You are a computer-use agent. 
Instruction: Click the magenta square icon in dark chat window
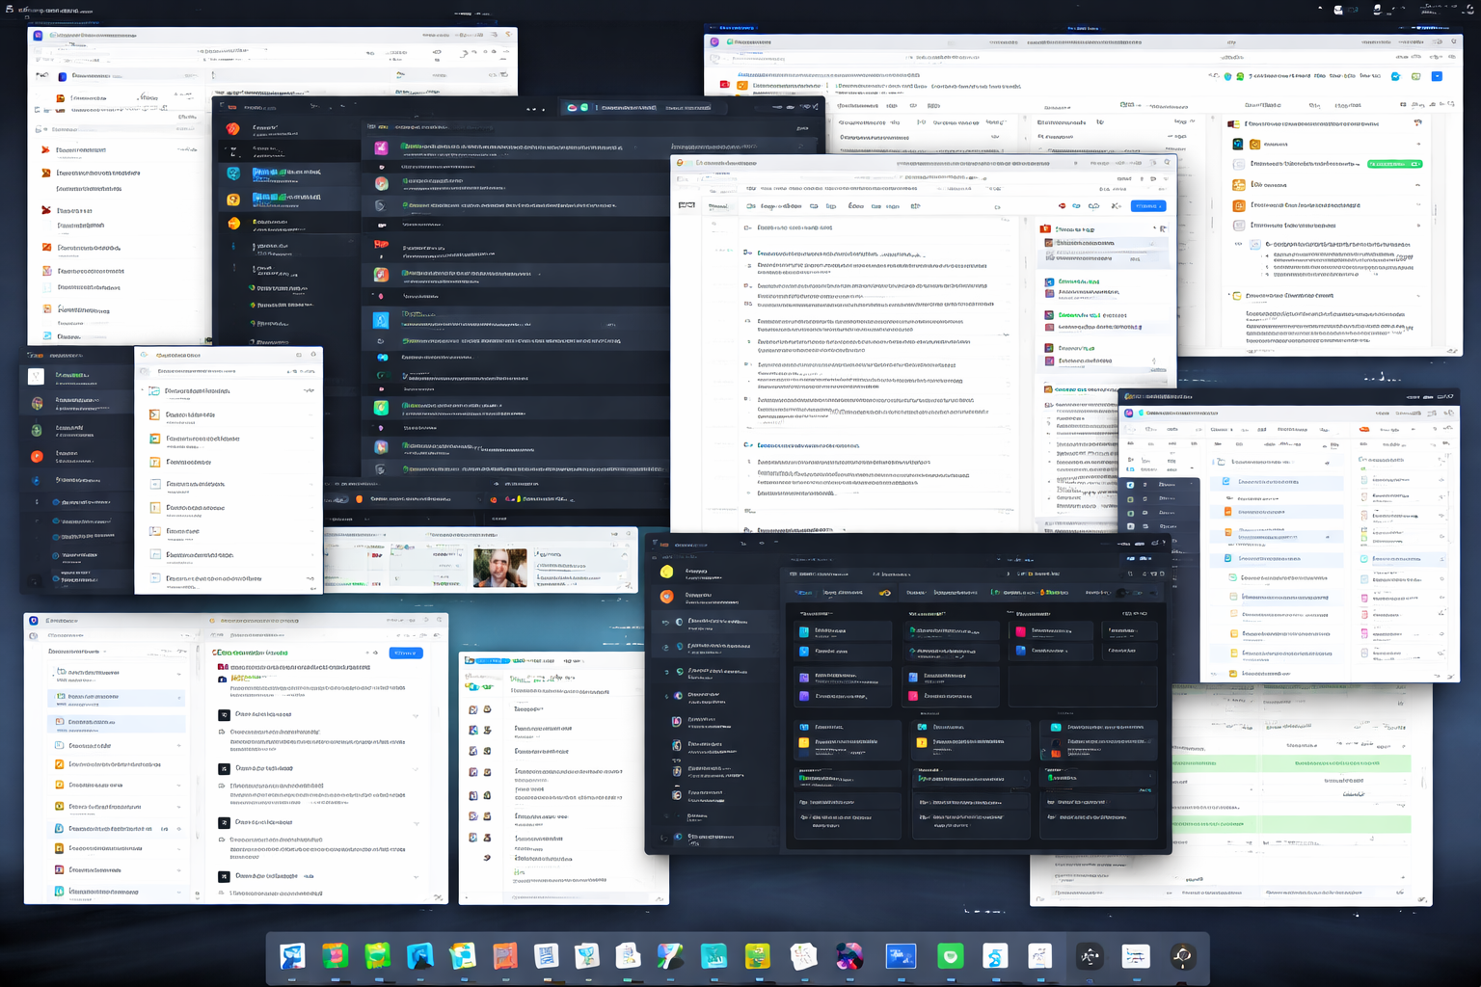pos(381,147)
